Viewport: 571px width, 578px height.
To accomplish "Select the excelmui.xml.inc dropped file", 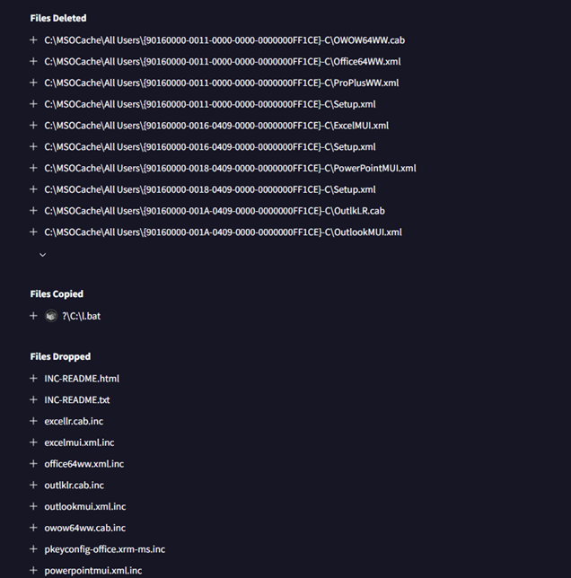I will 79,442.
